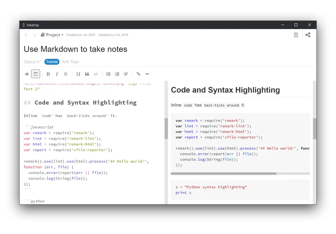The image size is (336, 234).
Task: Toggle the preview eye icon
Action: click(x=27, y=74)
